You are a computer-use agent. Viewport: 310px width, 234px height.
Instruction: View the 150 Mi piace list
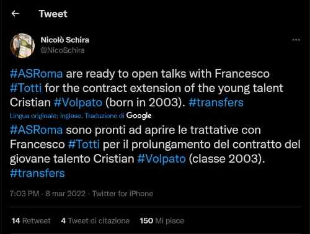click(x=162, y=221)
